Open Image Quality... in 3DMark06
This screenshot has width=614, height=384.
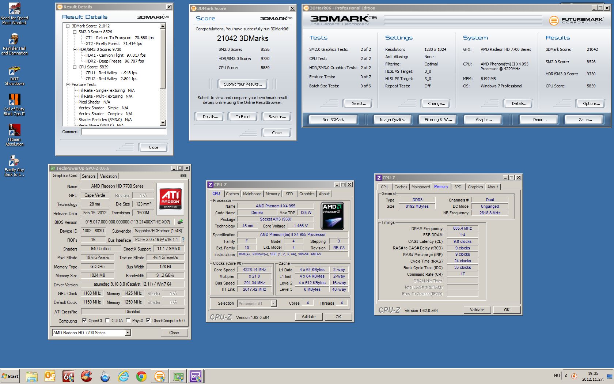(x=393, y=120)
